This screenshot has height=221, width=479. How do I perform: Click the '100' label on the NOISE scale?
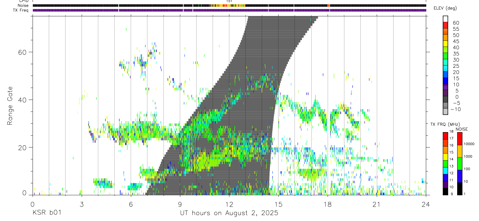467,169
